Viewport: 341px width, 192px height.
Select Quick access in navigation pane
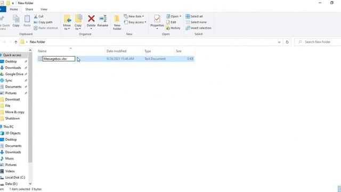pyautogui.click(x=12, y=55)
